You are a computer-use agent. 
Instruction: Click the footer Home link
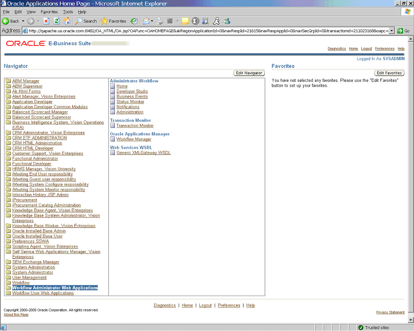[187, 305]
